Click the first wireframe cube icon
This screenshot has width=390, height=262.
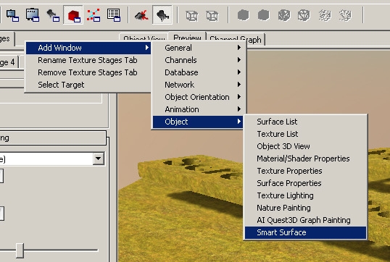coord(192,16)
